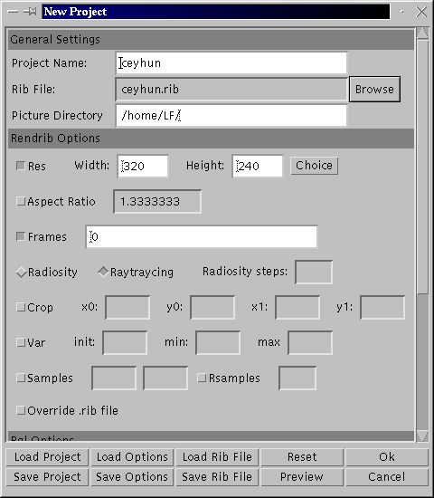Click the vertical scrollbar thumb
This screenshot has width=434, height=498.
click(x=422, y=167)
